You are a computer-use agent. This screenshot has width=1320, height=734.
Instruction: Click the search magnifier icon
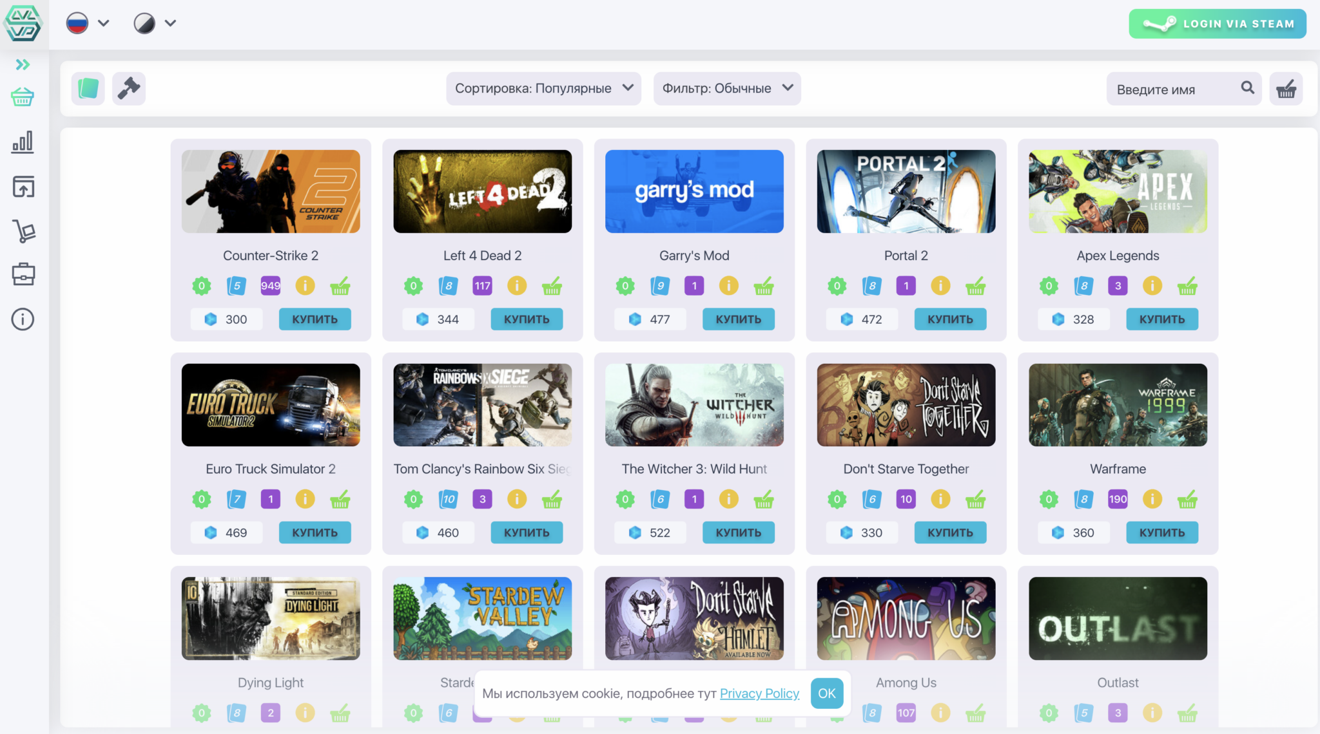pyautogui.click(x=1248, y=88)
